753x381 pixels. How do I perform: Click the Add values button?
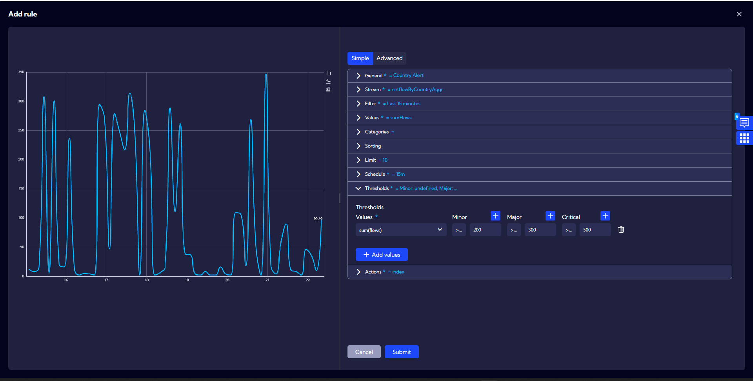[382, 255]
